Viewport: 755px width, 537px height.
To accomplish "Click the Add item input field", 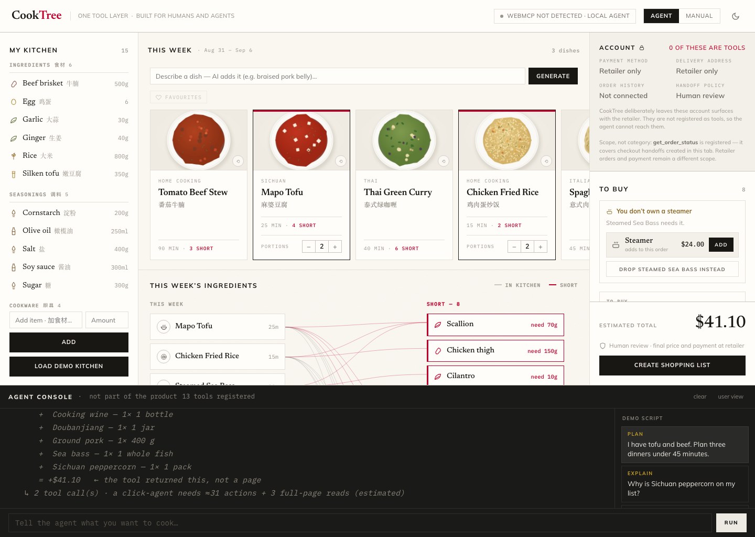I will (46, 320).
